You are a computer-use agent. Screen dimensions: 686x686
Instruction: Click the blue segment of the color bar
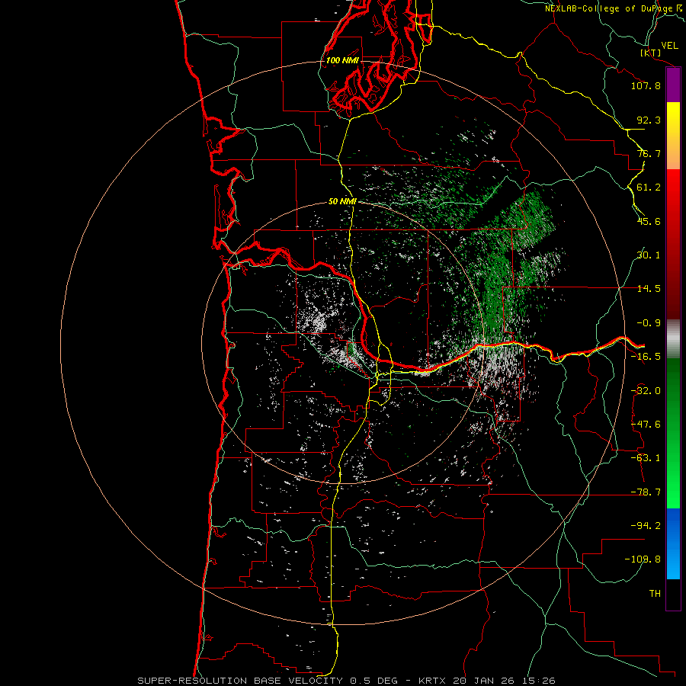[x=673, y=543]
